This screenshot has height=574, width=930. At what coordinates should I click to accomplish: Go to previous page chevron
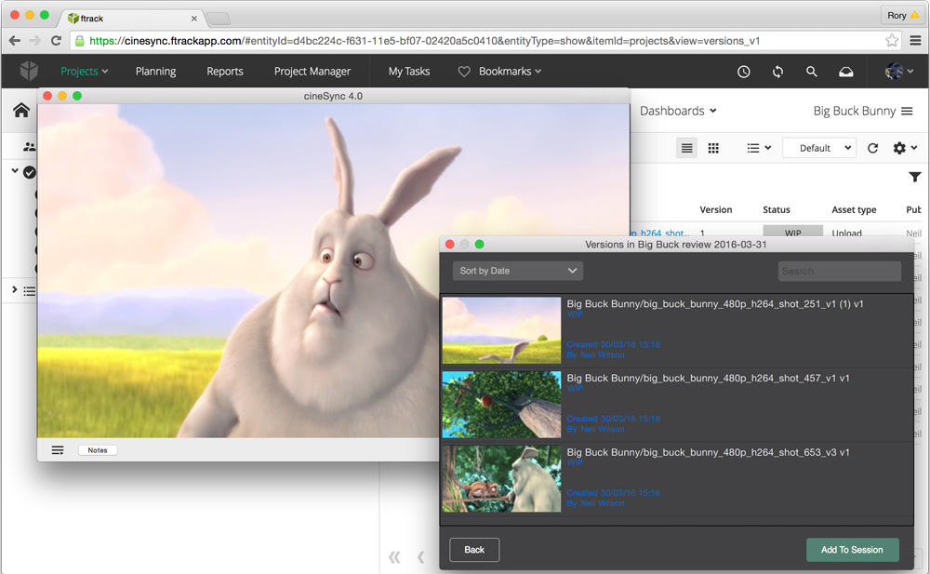click(421, 556)
